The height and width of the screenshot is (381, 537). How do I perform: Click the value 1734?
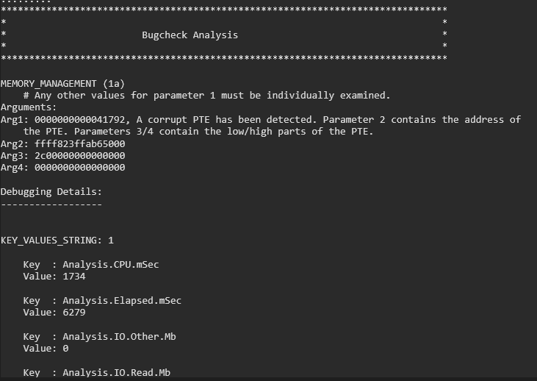click(x=73, y=277)
